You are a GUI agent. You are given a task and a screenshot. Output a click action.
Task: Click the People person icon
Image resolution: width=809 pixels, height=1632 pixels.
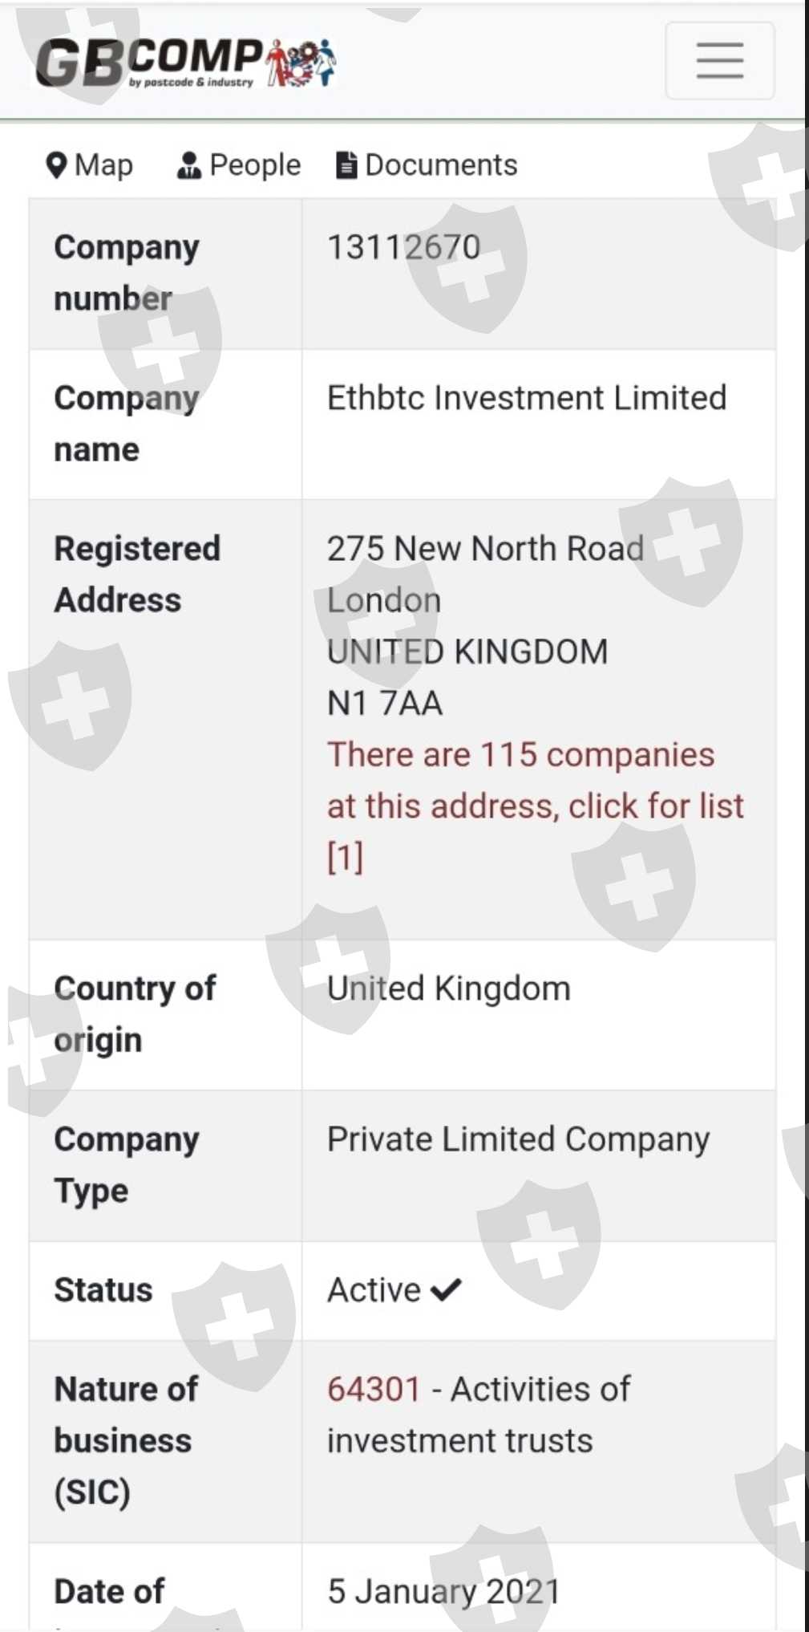(x=188, y=165)
